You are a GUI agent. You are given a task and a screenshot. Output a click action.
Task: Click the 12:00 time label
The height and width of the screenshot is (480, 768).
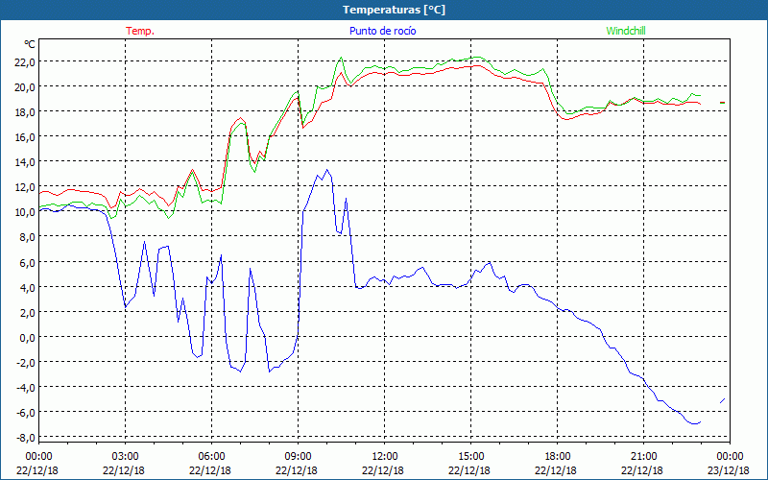[x=384, y=457]
